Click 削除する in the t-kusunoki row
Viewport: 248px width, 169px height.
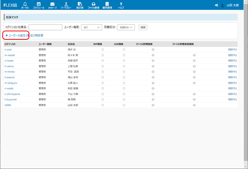(x=232, y=99)
